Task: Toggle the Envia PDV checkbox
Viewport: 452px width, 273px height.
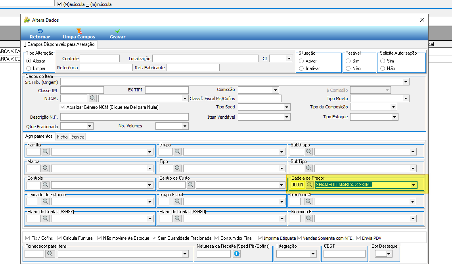Action: pyautogui.click(x=358, y=238)
